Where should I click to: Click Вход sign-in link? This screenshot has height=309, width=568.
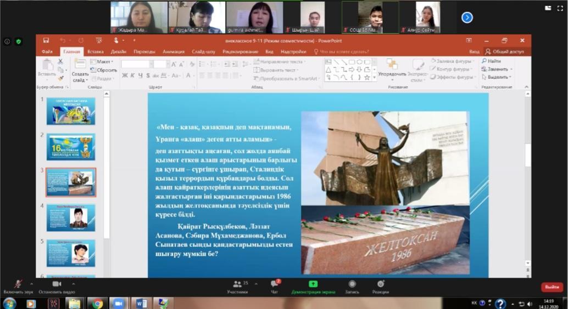[x=474, y=51]
